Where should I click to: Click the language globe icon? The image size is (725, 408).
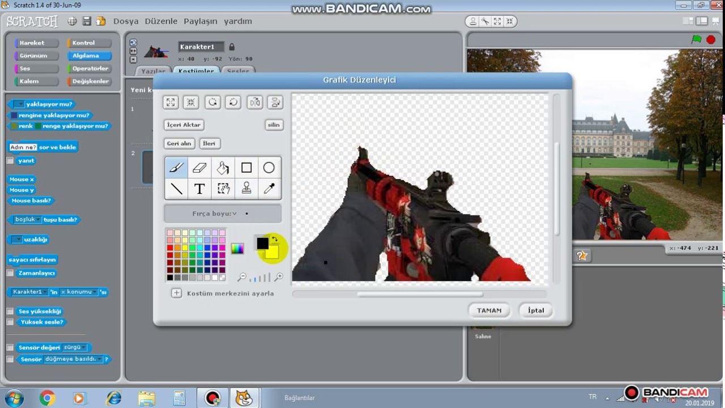[x=72, y=21]
